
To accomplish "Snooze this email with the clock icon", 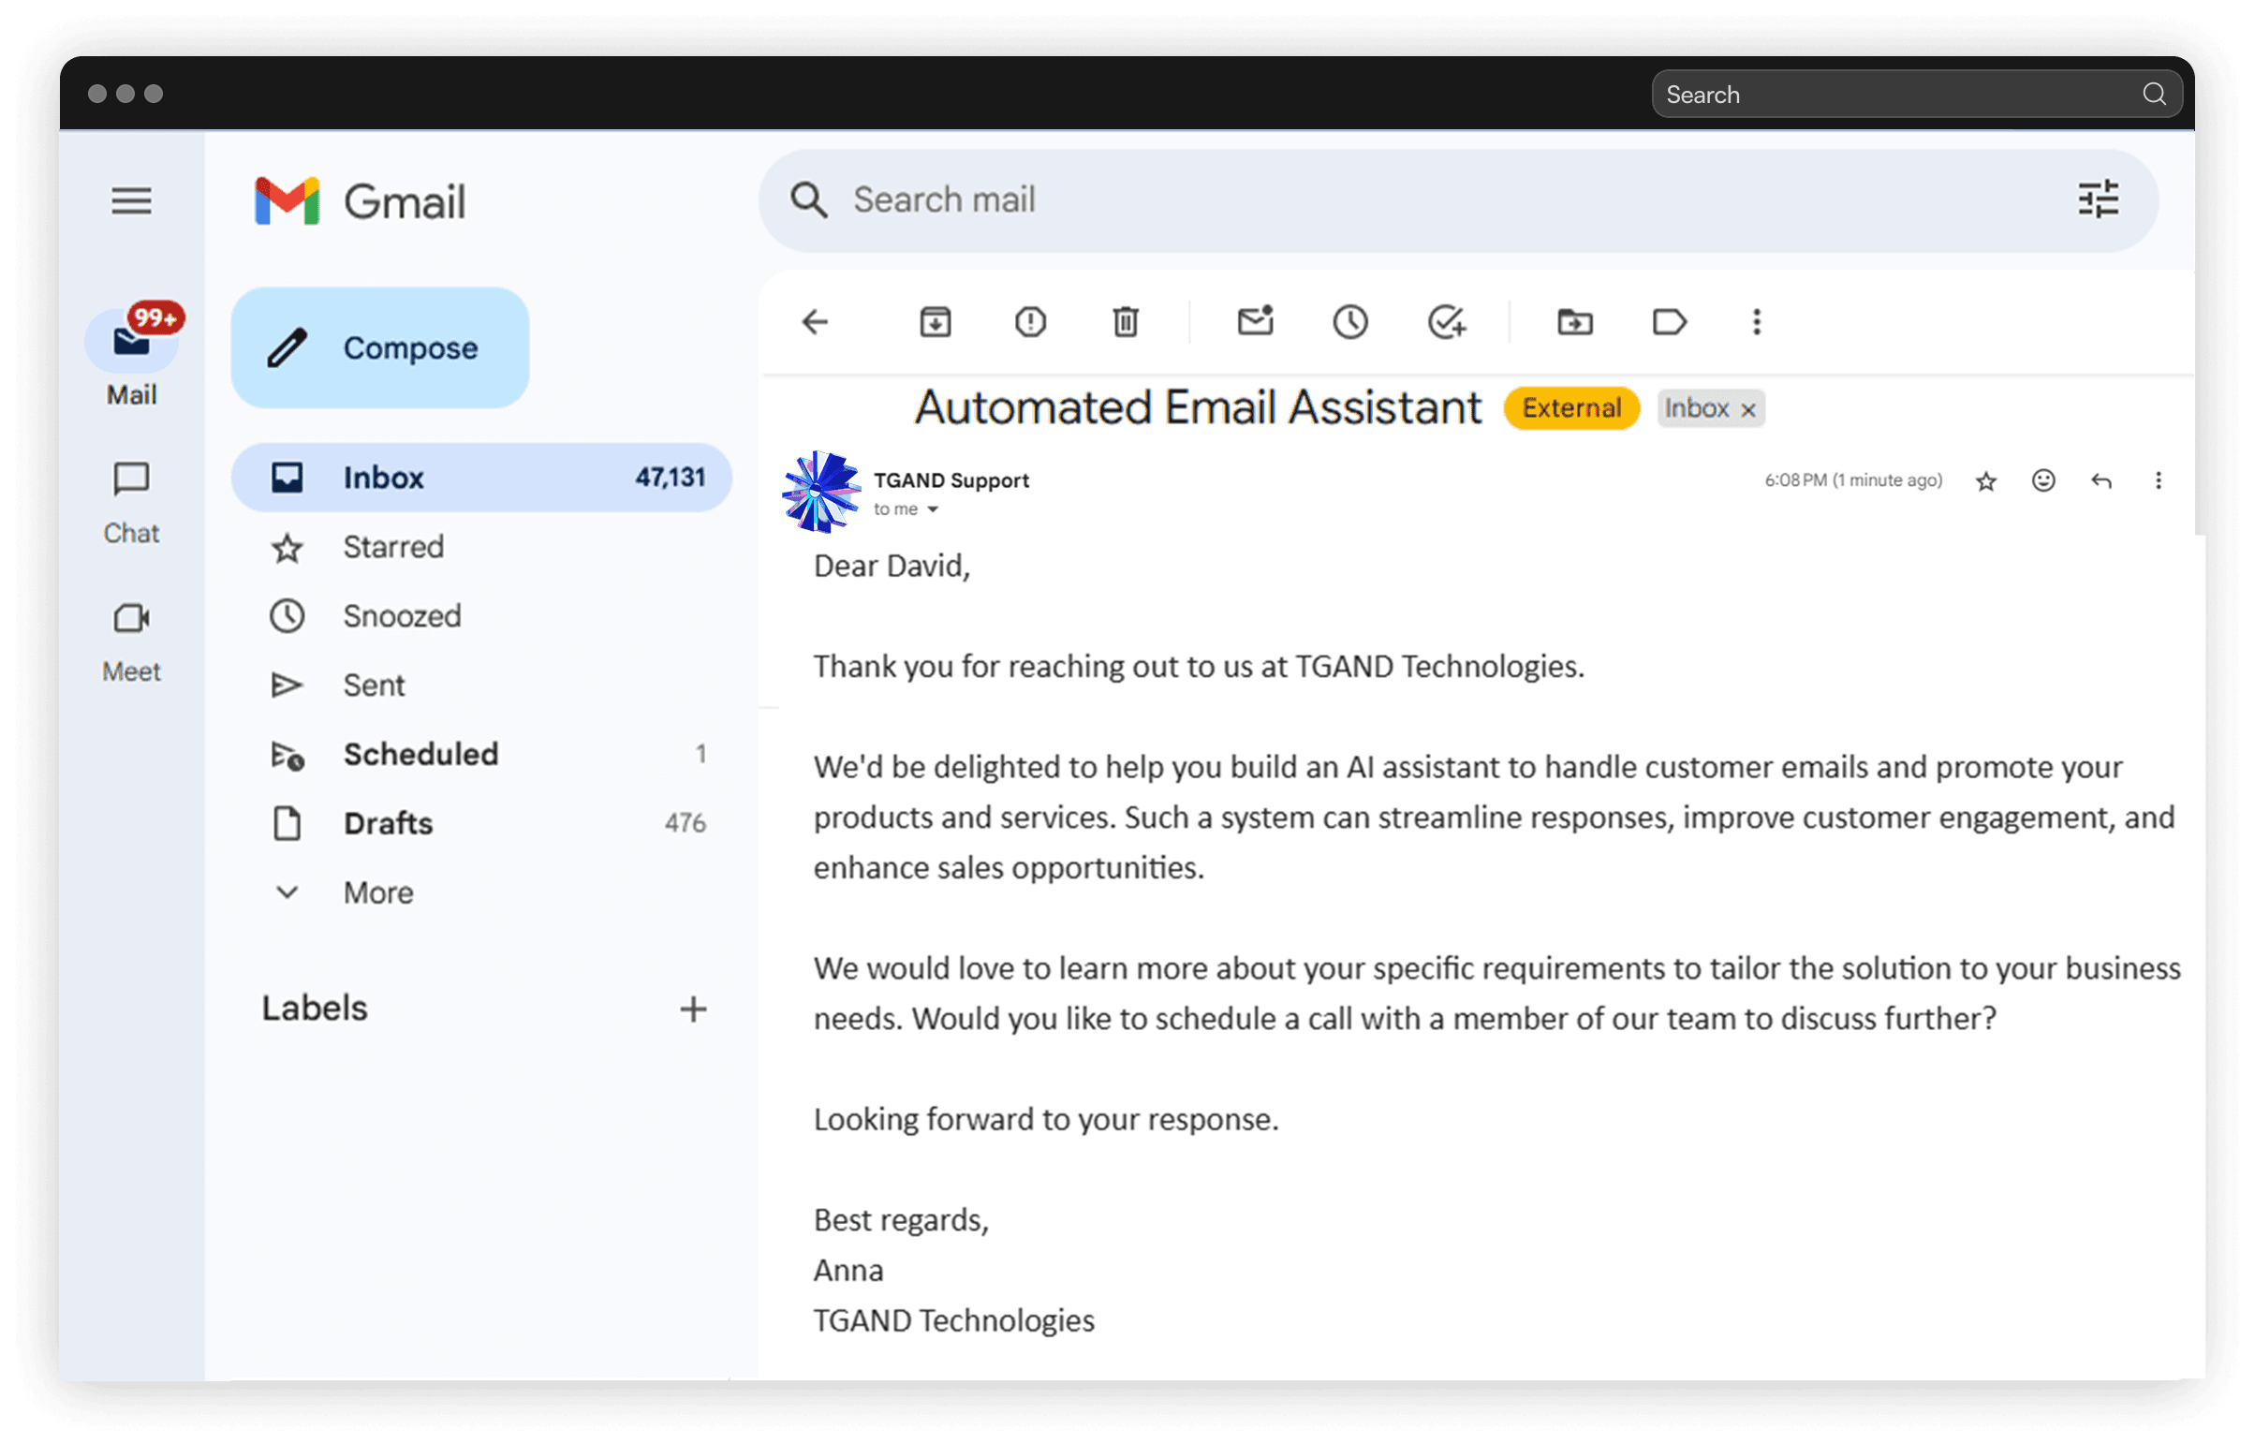I will click(1350, 322).
